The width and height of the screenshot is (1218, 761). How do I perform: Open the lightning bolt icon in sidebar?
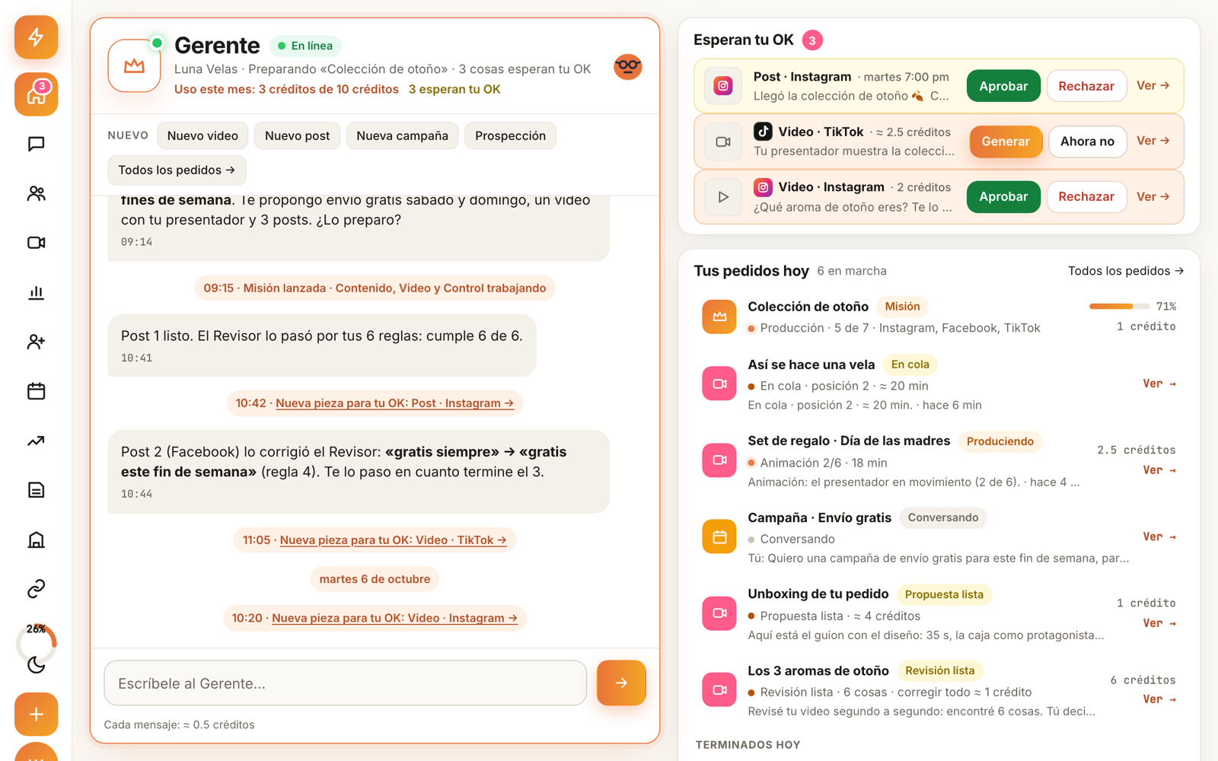point(36,37)
